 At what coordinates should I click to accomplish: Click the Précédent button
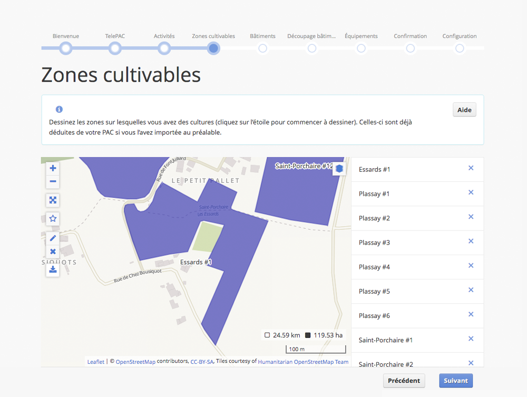[404, 381]
